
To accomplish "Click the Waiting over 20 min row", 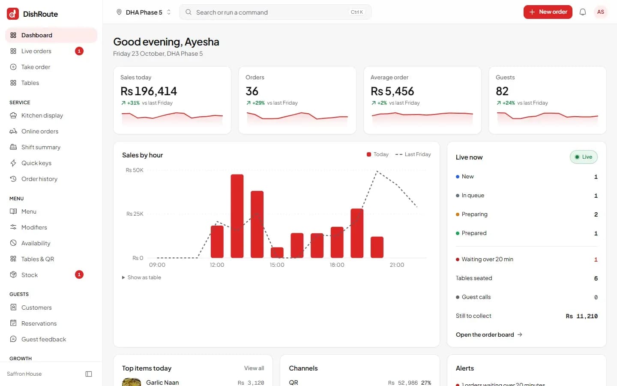I will 527,259.
